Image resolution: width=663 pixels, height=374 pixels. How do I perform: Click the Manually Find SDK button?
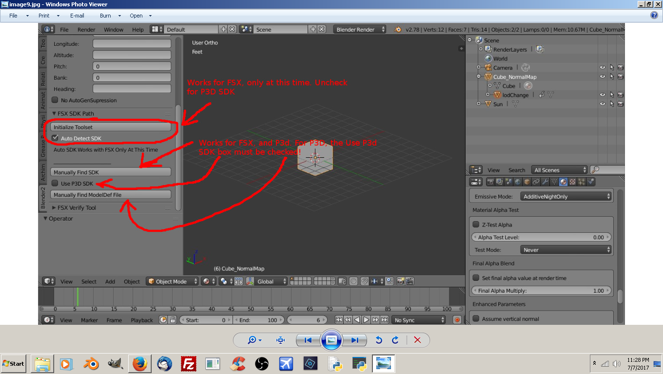pos(111,172)
